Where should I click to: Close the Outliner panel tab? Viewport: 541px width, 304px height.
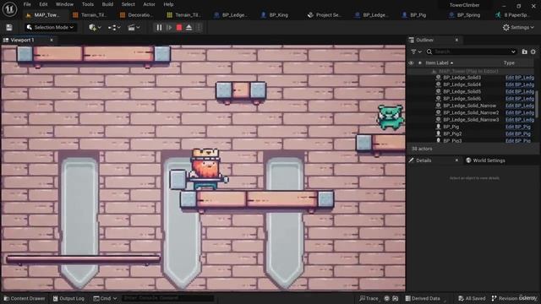click(x=456, y=40)
